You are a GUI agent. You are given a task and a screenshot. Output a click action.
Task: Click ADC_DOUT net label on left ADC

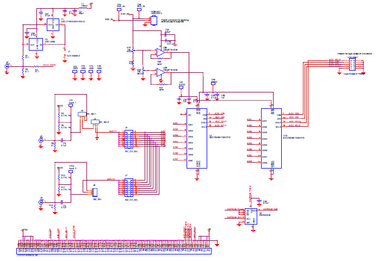pos(221,122)
